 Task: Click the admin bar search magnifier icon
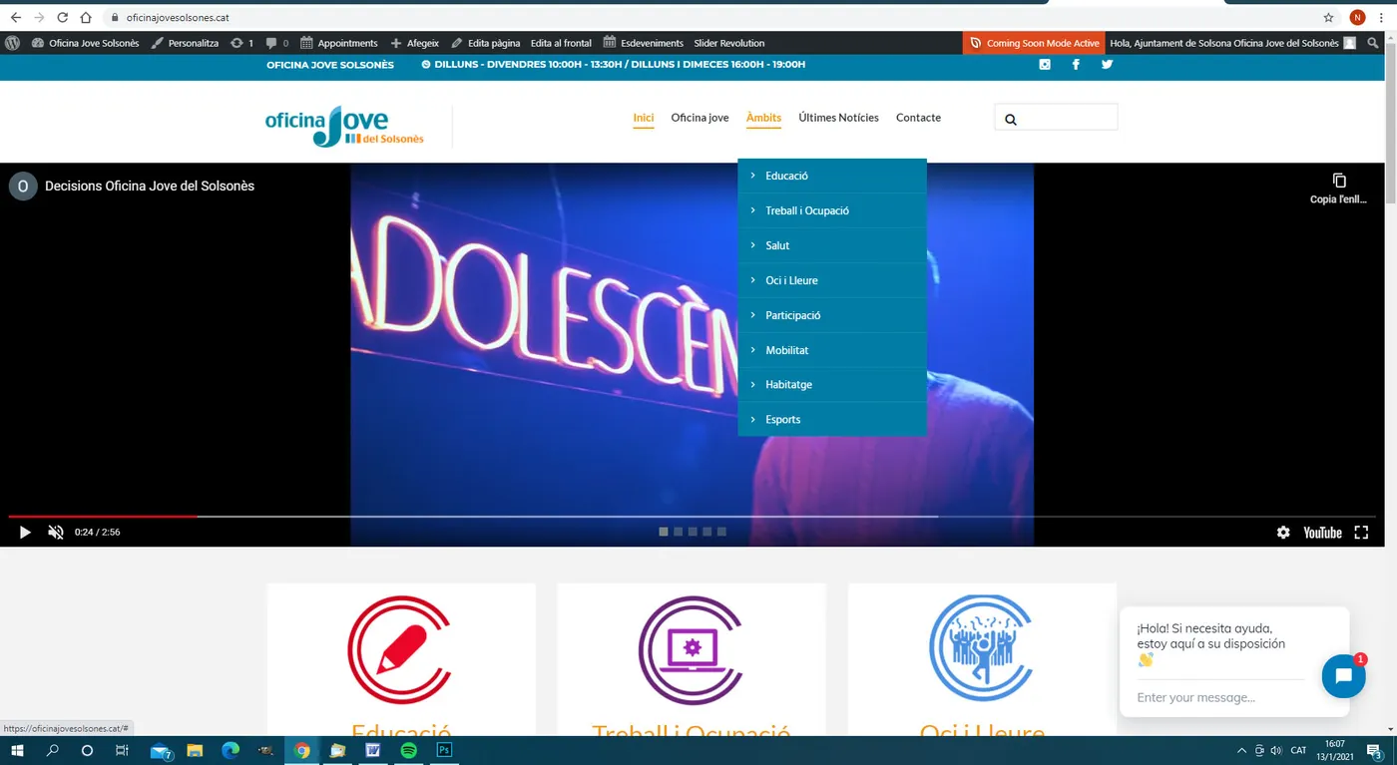click(x=1374, y=43)
